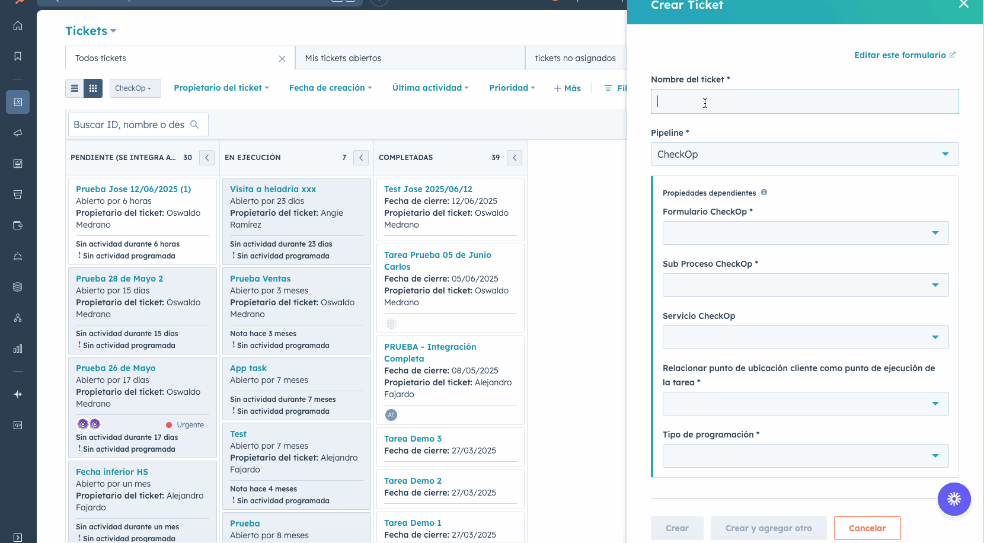The height and width of the screenshot is (543, 984).
Task: Close the Todos tickets tab
Action: [282, 59]
